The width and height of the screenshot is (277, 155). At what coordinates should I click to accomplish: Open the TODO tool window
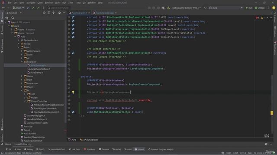(x=40, y=149)
